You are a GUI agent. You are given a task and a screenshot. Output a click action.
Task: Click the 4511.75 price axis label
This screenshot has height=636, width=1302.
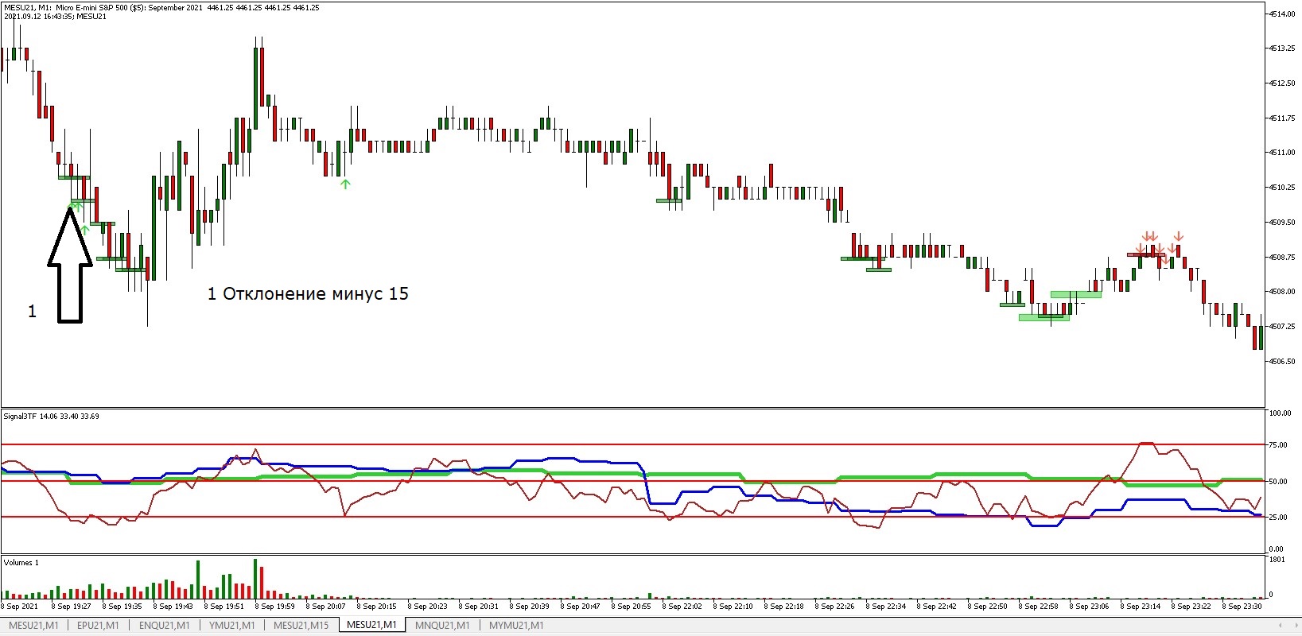(x=1281, y=118)
